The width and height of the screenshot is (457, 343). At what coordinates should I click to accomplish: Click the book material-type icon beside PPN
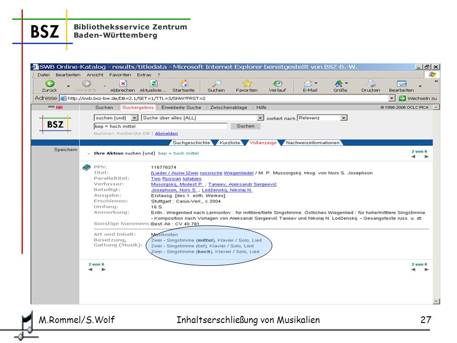[x=87, y=168]
